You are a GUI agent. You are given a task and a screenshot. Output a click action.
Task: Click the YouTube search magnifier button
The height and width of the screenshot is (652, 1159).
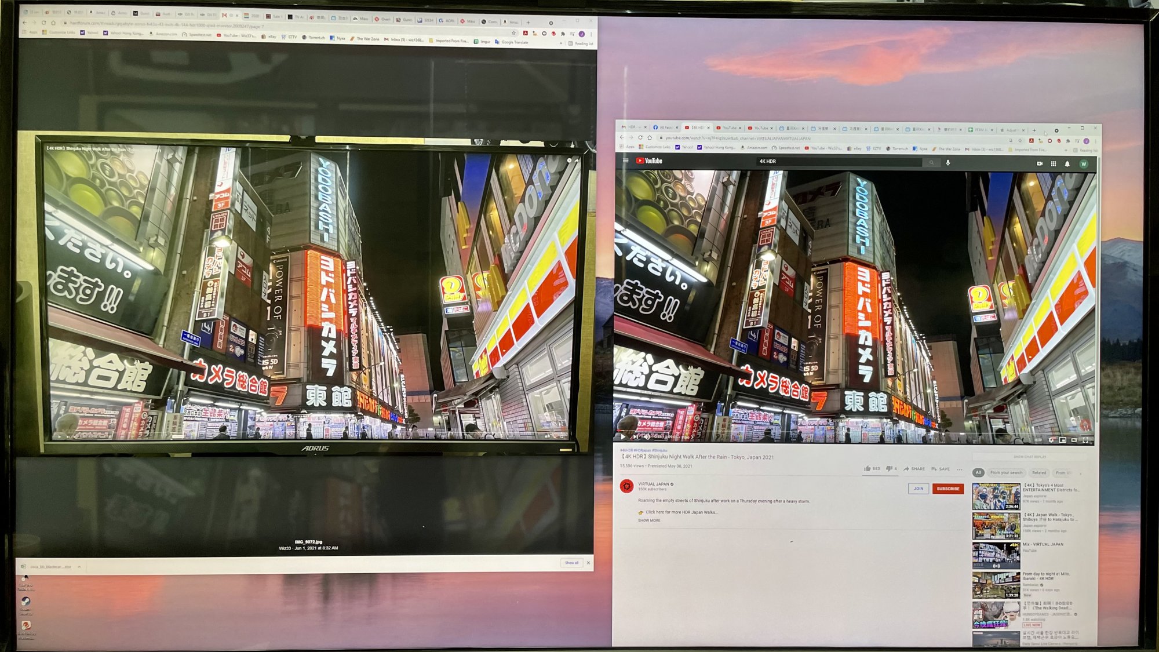[931, 163]
